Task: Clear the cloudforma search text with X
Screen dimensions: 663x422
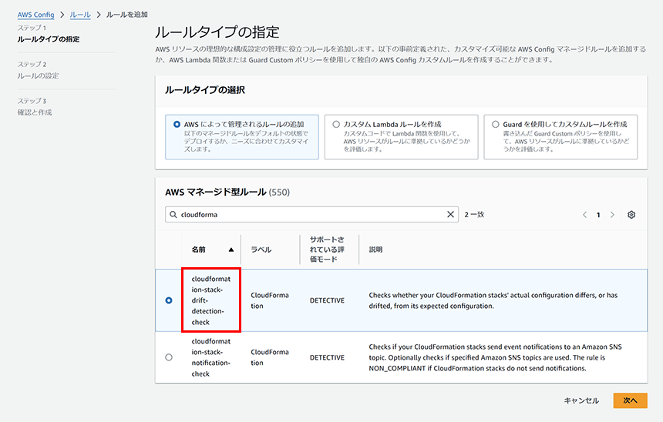Action: pos(450,215)
